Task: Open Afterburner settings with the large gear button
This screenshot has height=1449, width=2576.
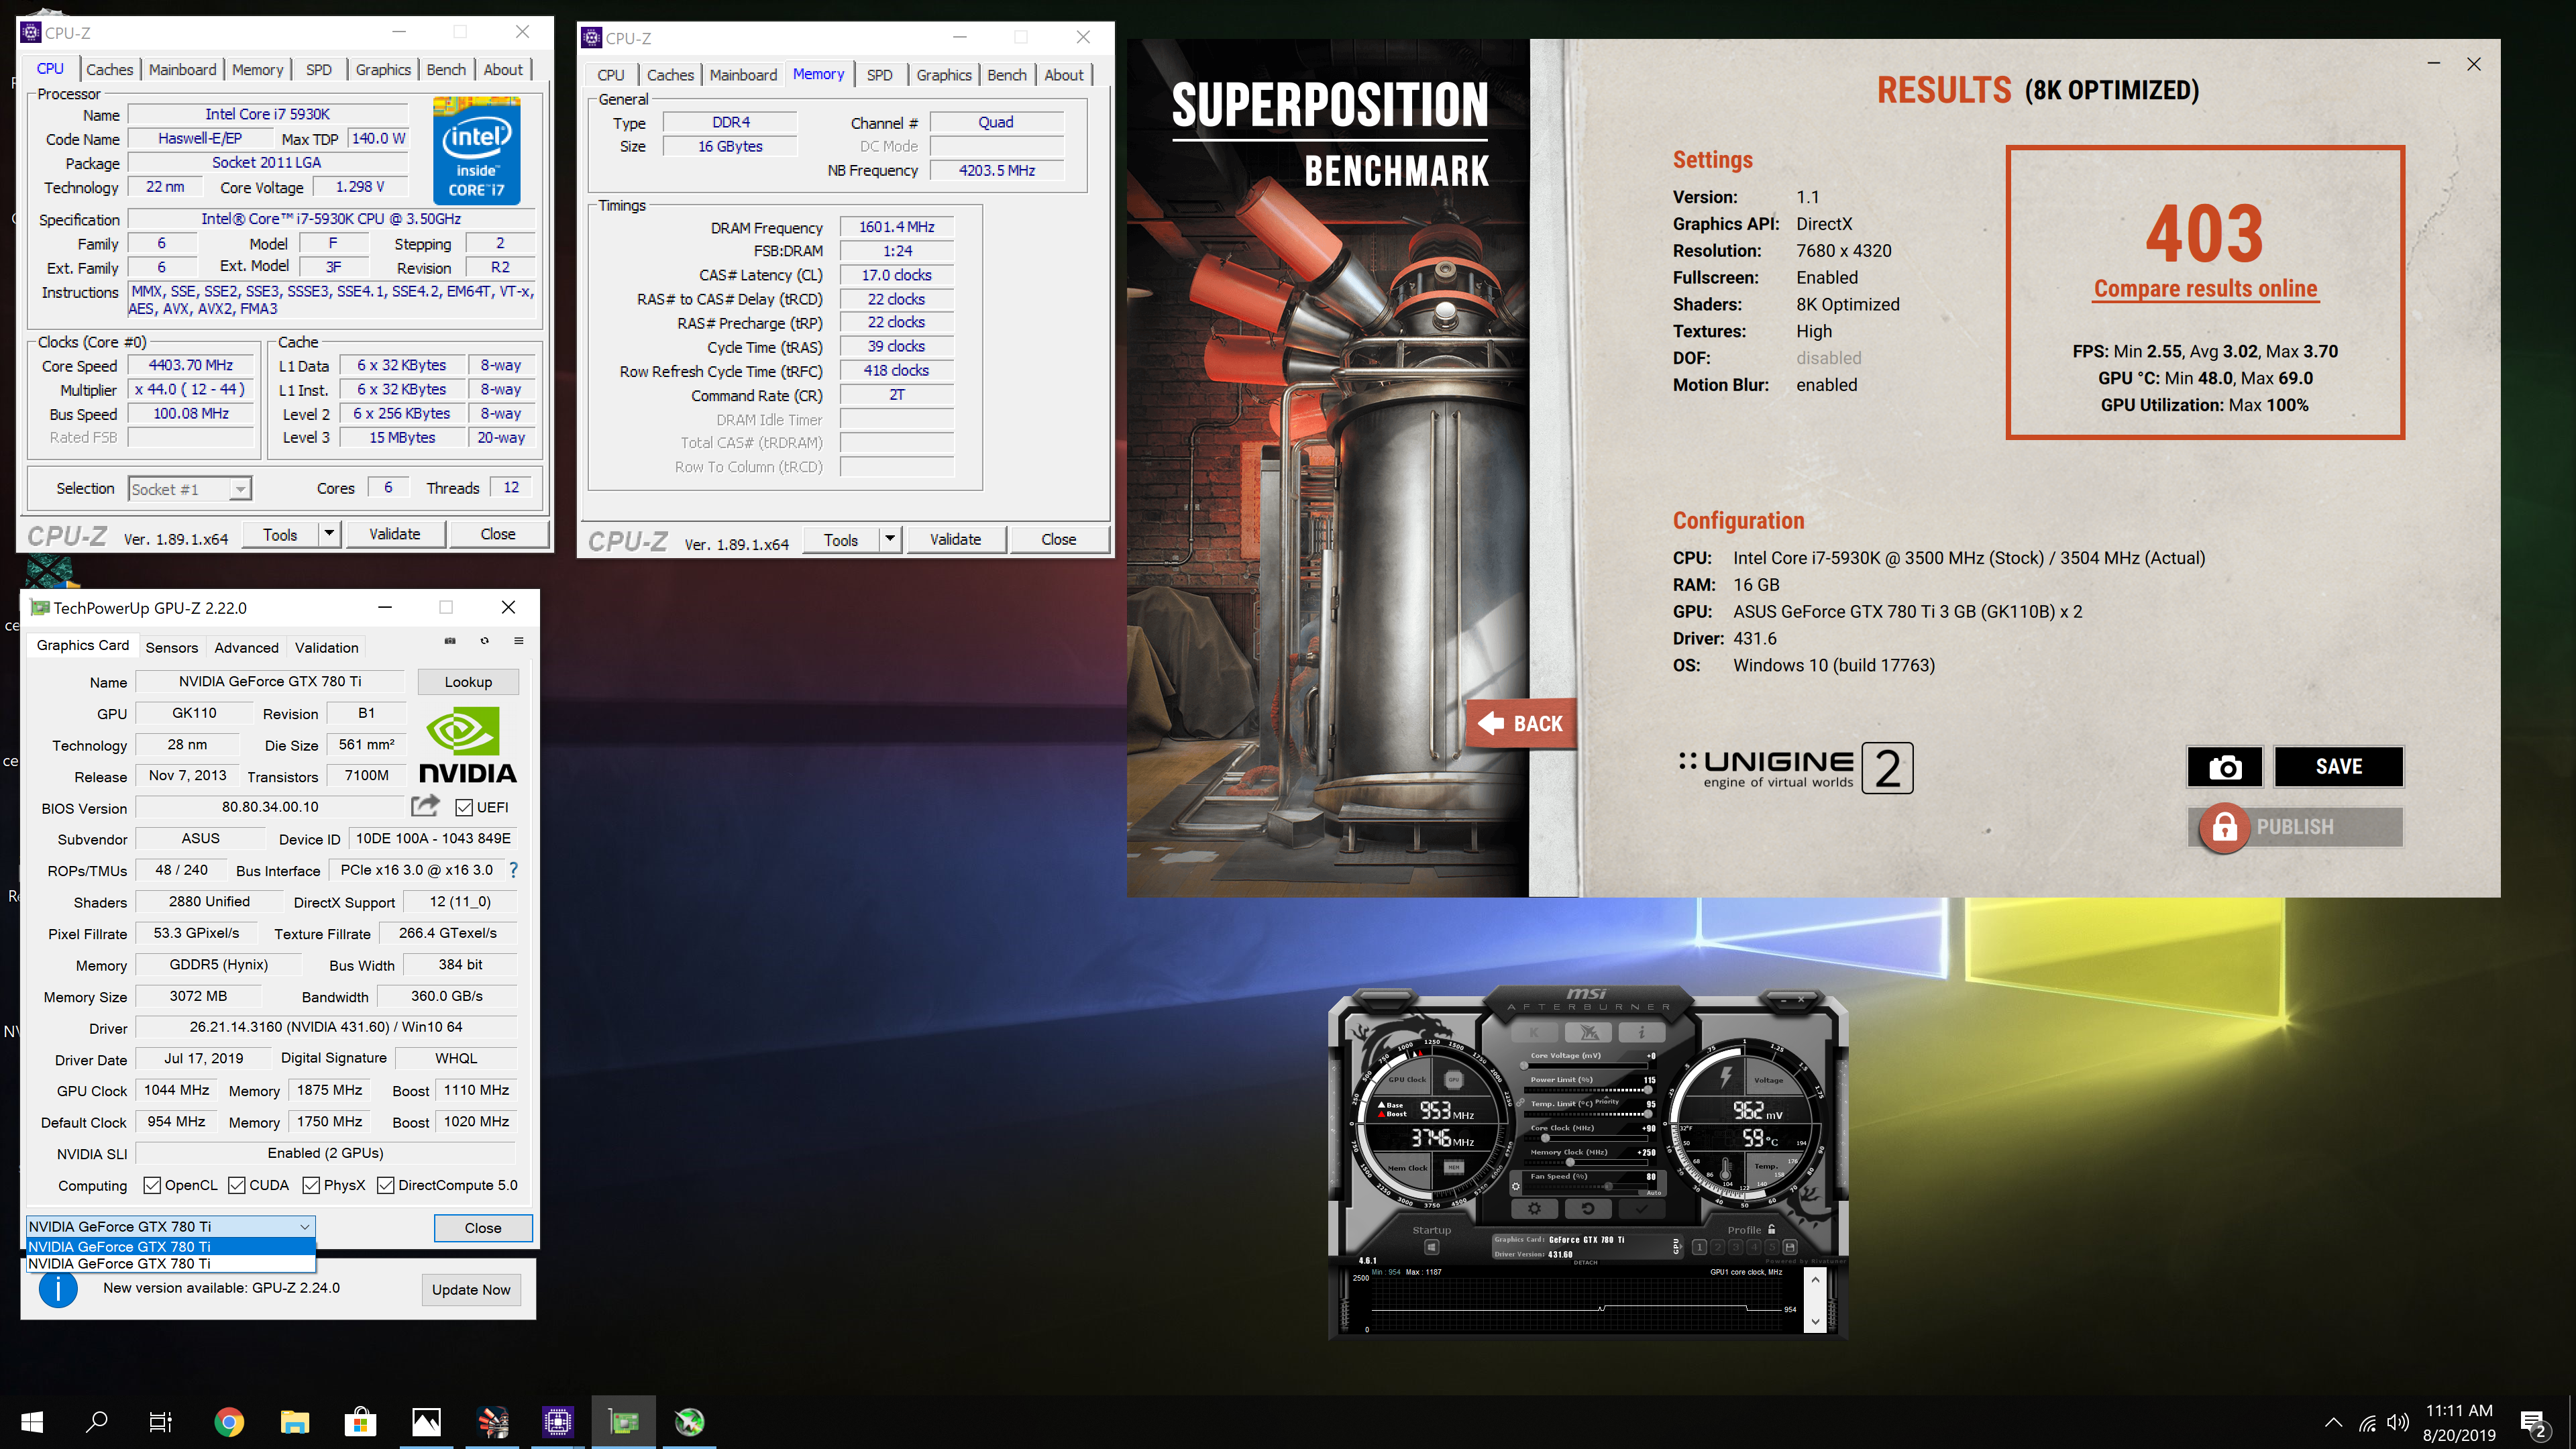Action: [x=1535, y=1209]
